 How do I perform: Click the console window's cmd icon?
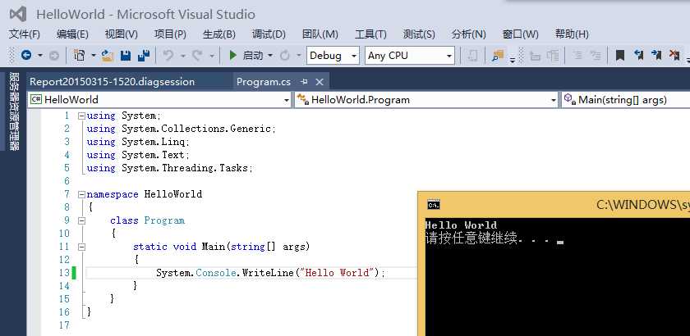tap(434, 205)
